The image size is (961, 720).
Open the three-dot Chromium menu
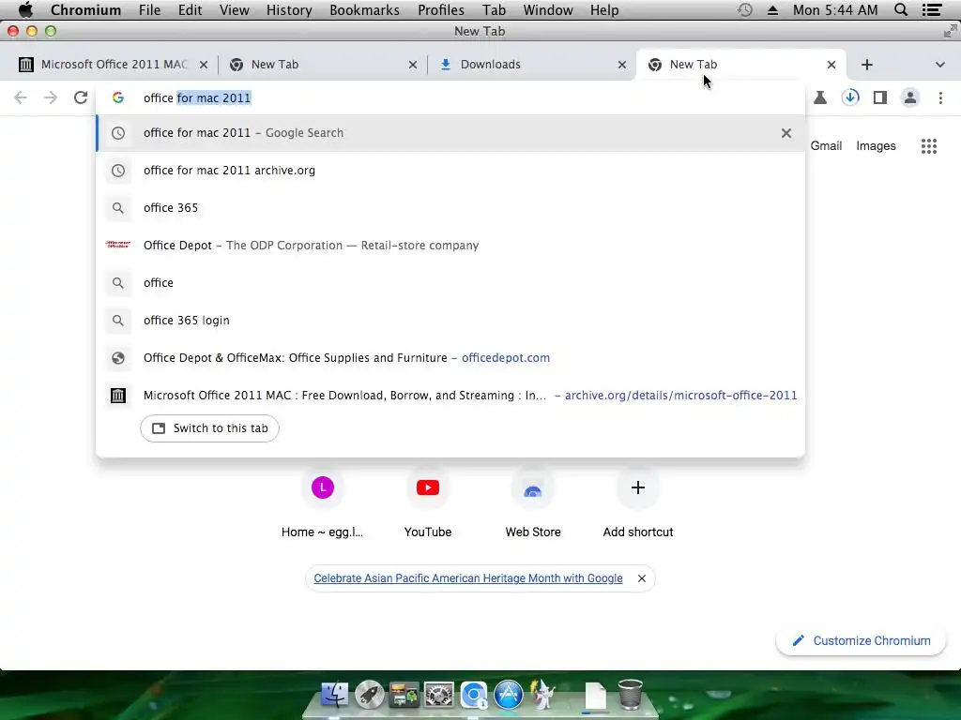940,97
